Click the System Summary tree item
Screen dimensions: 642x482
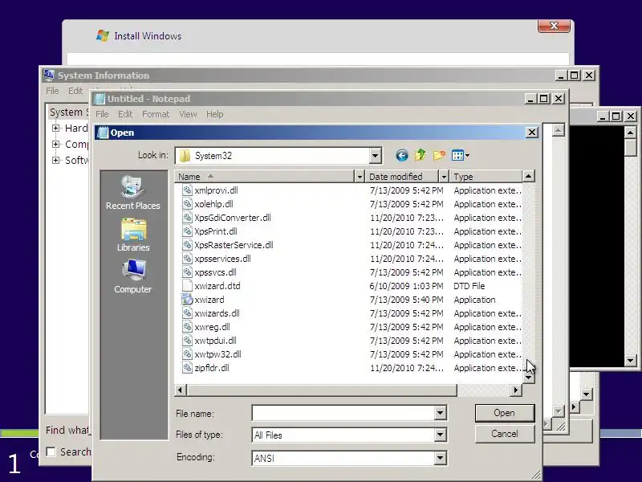(x=69, y=112)
